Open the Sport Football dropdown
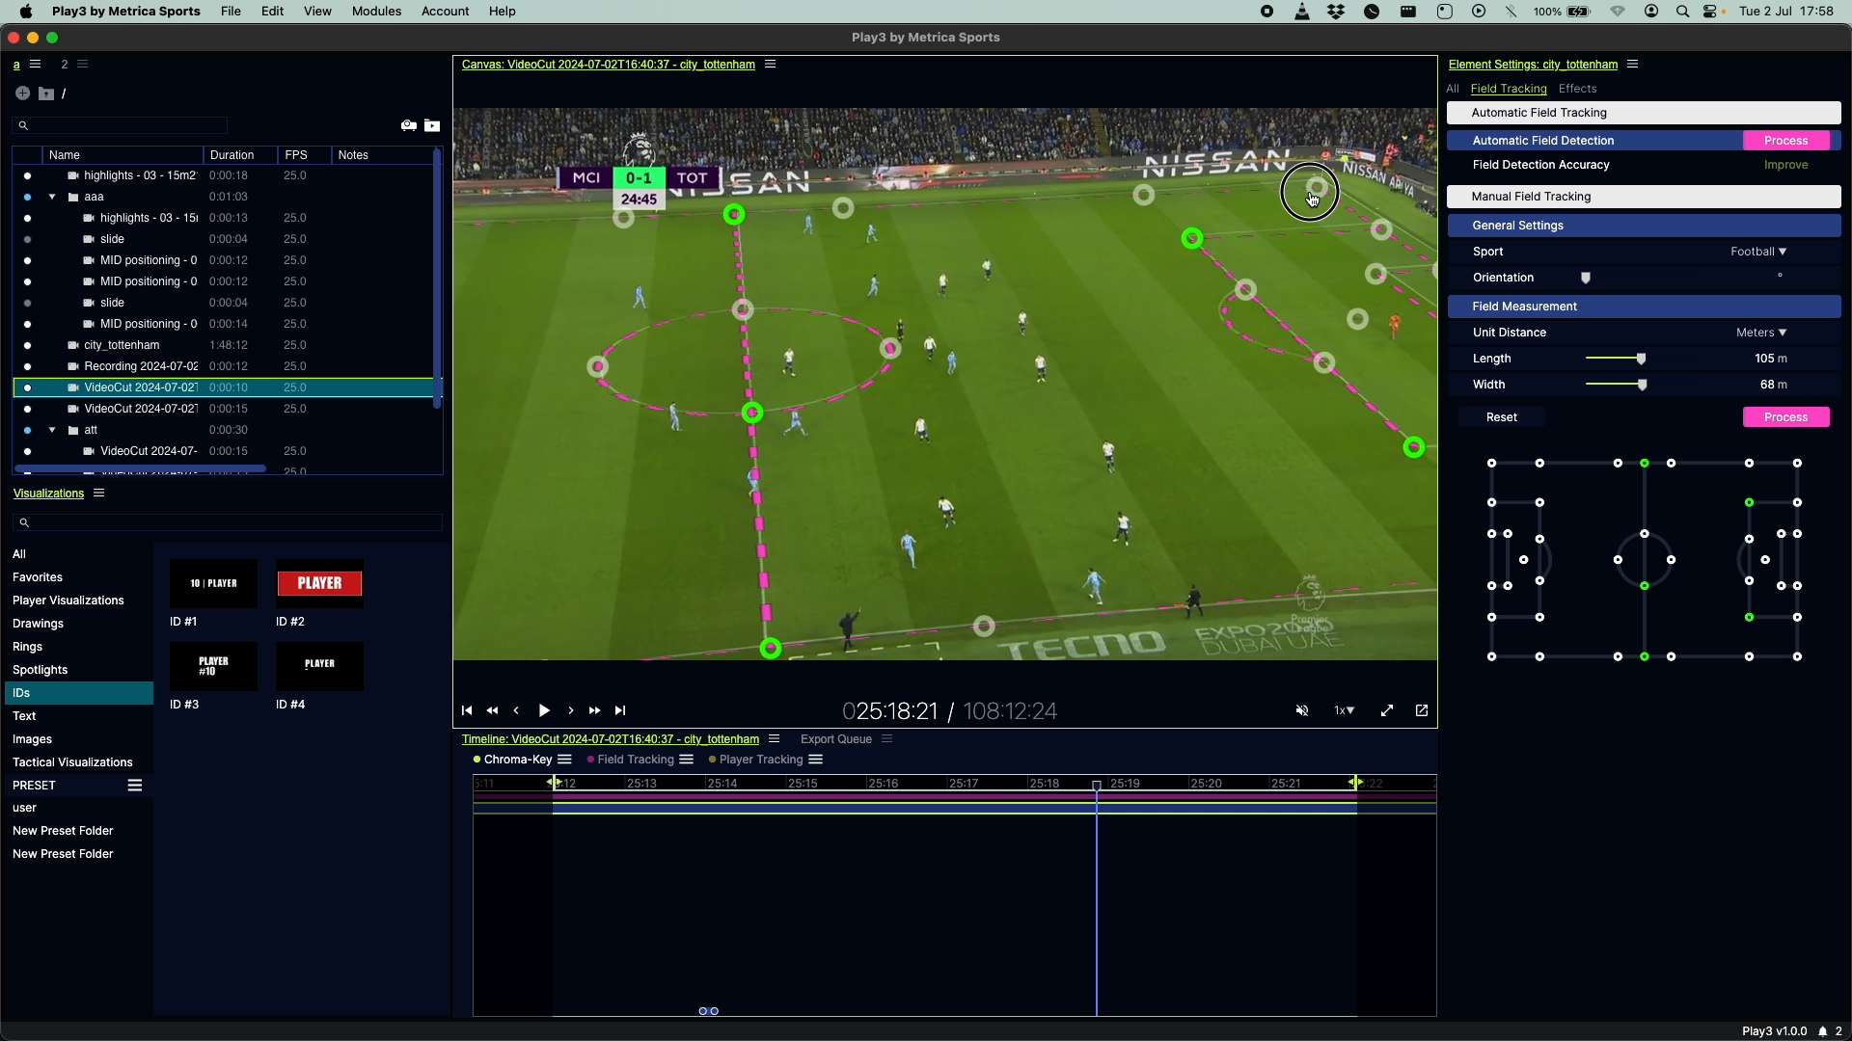 [1758, 252]
